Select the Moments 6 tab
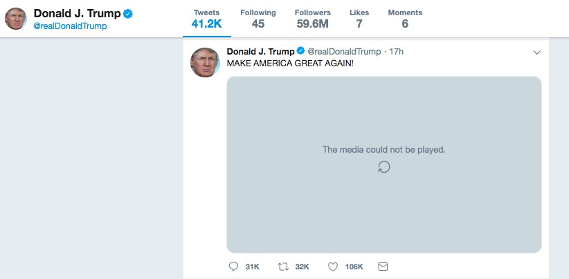Screen dimensions: 569x279 [x=405, y=19]
